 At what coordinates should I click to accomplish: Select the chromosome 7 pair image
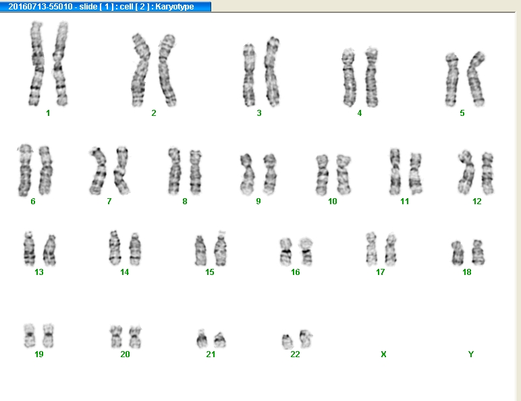click(x=109, y=171)
